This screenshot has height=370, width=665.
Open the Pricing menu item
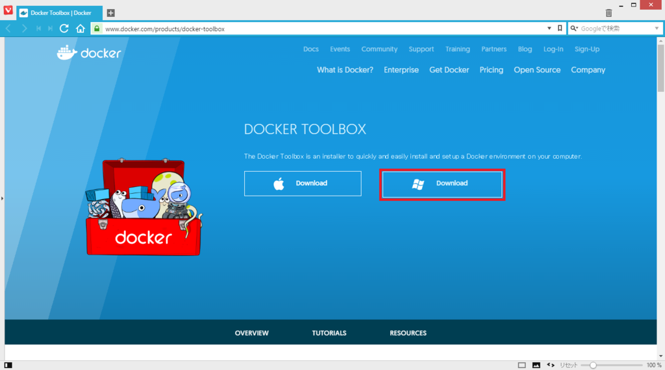pos(491,70)
